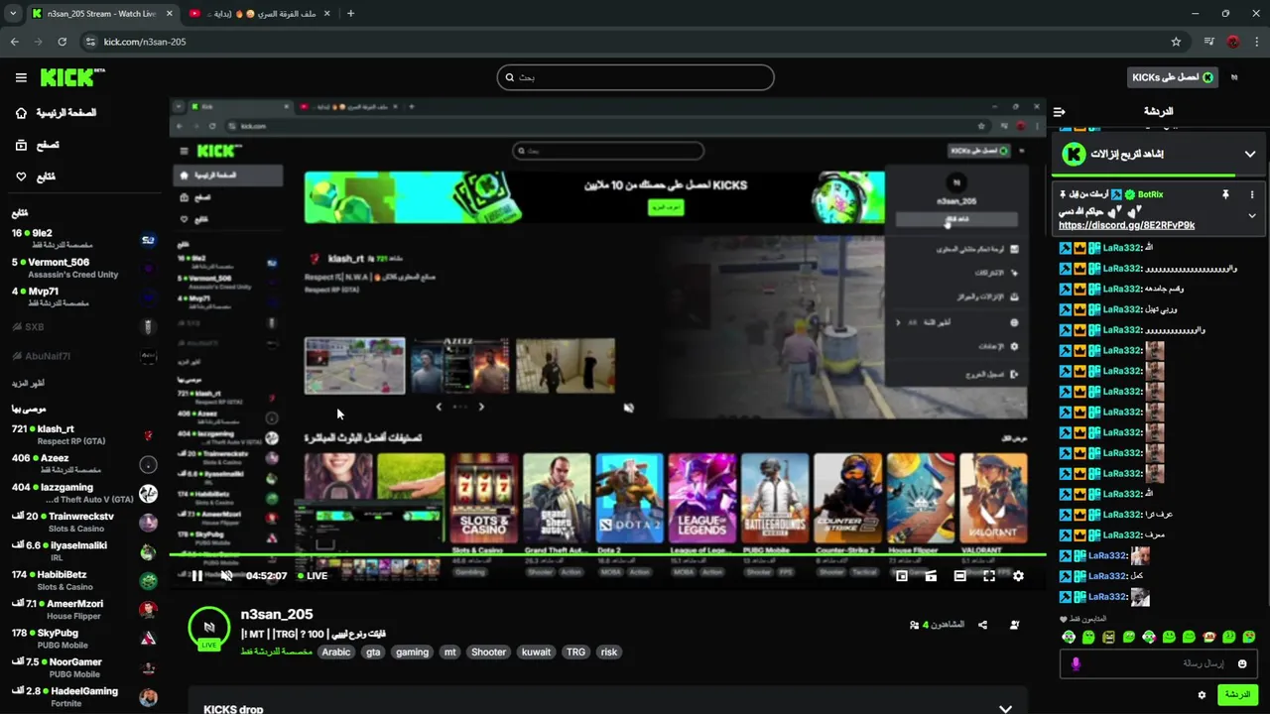1270x714 pixels.
Task: Select the risk tag
Action: click(609, 653)
